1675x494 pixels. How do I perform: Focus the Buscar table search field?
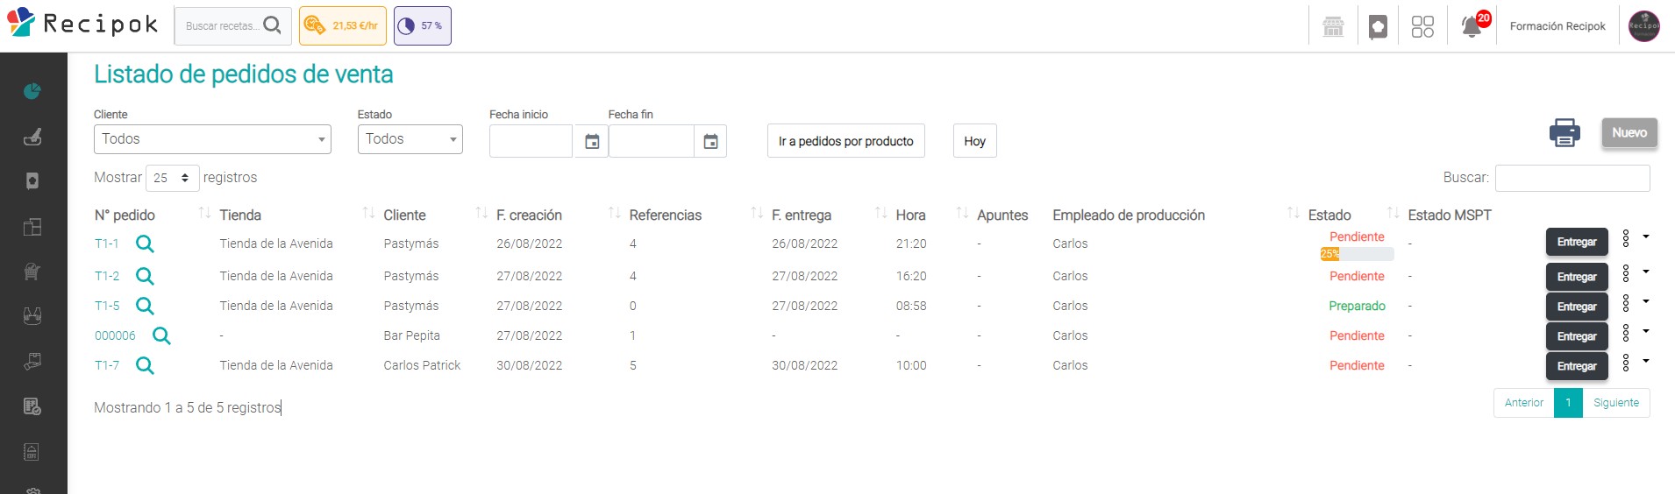(x=1572, y=178)
